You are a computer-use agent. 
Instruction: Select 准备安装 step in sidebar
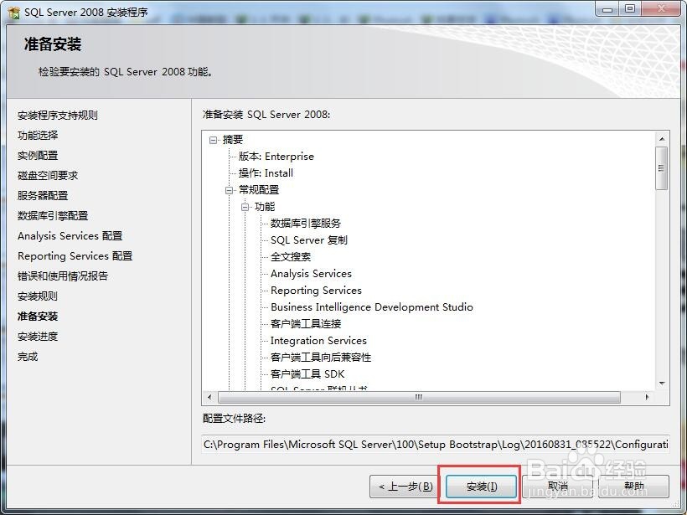pos(38,317)
